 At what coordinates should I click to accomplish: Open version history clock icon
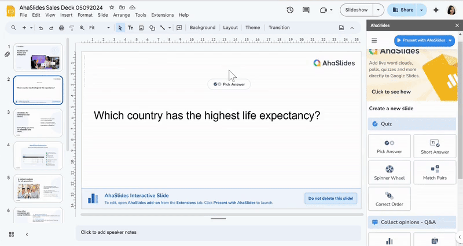pos(290,10)
